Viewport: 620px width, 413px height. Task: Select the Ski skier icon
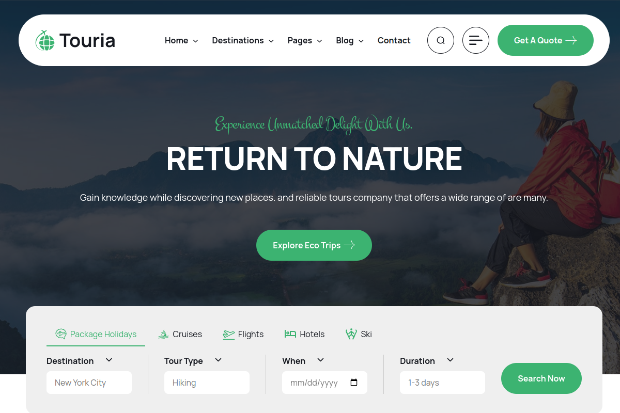click(x=351, y=334)
